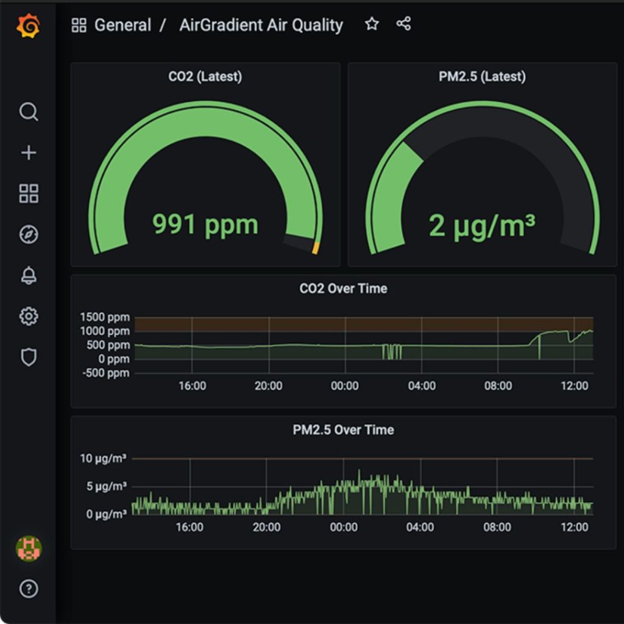Click the CO2 spike near 10:00
624x624 pixels.
click(x=539, y=347)
